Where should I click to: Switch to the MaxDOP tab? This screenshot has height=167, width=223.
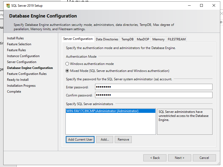coord(143,39)
